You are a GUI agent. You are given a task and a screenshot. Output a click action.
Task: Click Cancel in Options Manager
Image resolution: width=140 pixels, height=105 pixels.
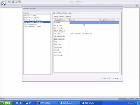pos(116,78)
